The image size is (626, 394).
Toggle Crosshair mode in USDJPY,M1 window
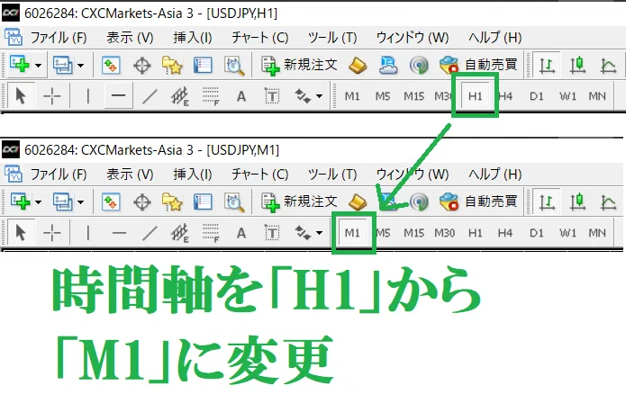tap(52, 233)
